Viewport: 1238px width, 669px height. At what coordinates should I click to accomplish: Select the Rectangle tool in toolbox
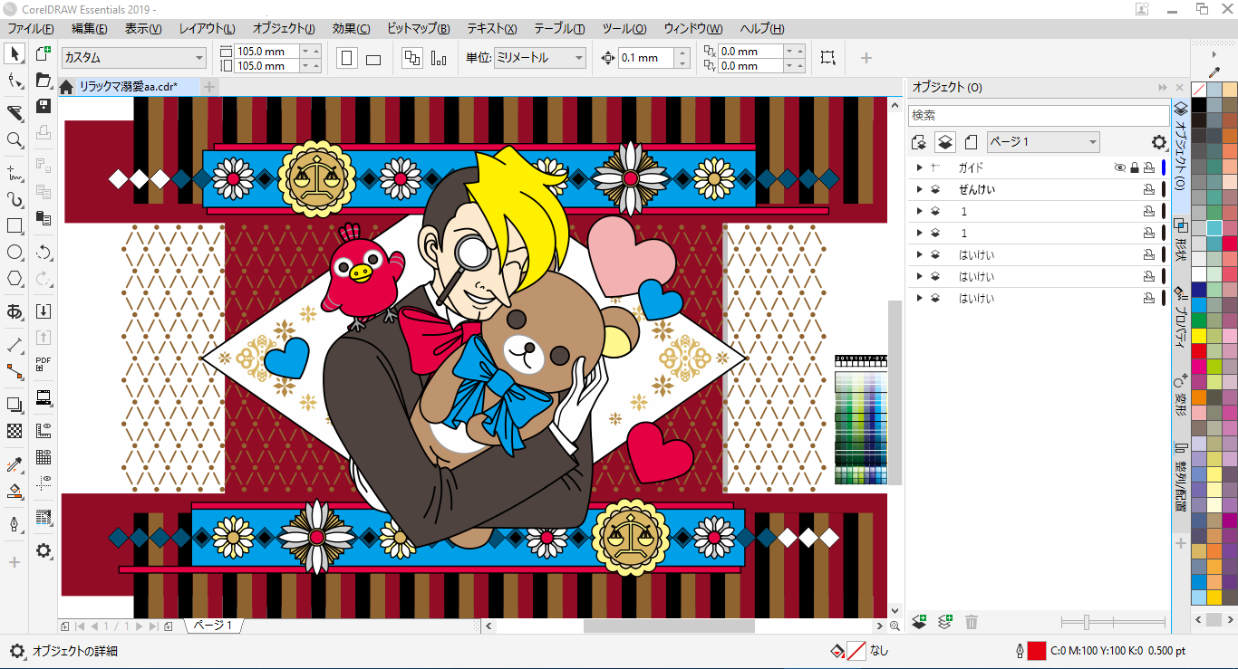[x=15, y=225]
